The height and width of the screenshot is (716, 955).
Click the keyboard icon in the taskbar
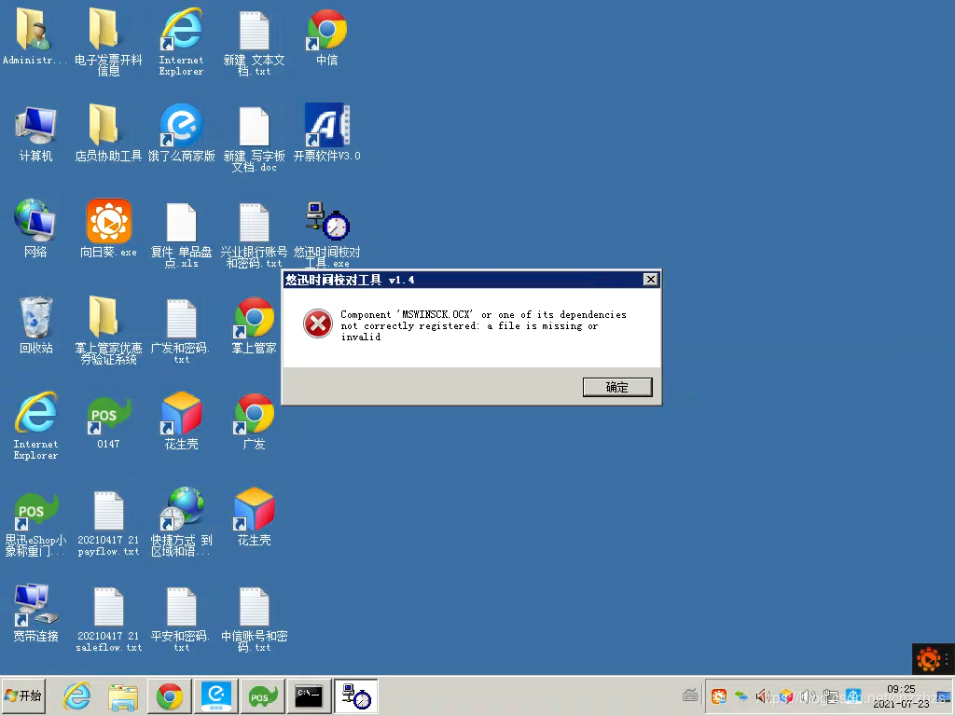690,695
